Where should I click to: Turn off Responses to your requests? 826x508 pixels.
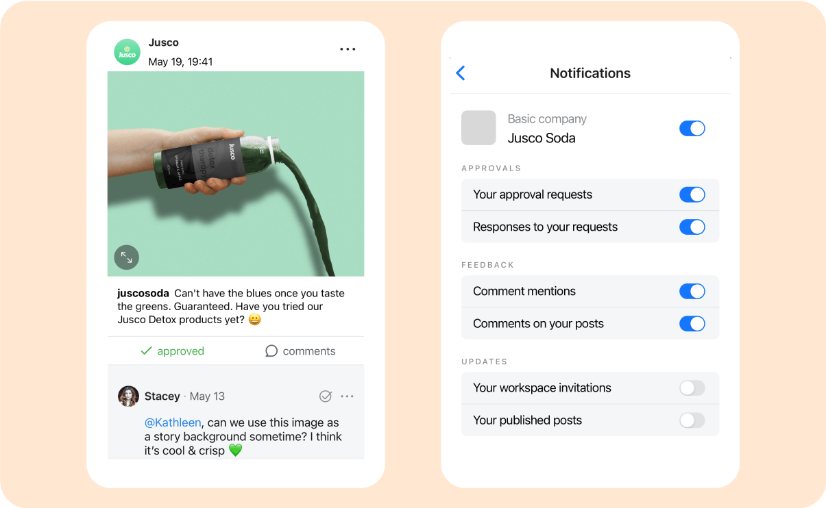click(692, 227)
